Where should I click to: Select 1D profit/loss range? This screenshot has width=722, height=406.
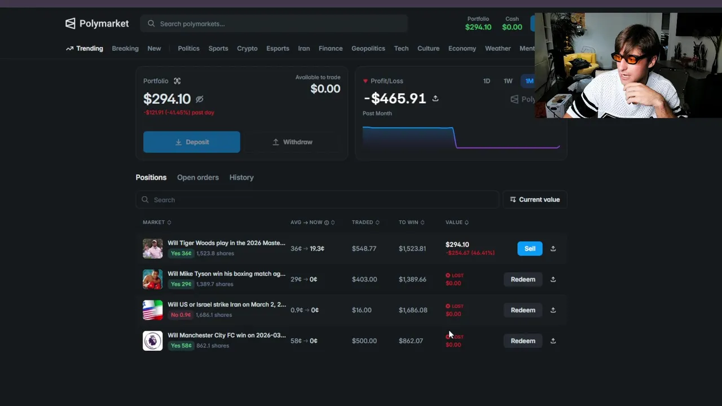pos(487,81)
